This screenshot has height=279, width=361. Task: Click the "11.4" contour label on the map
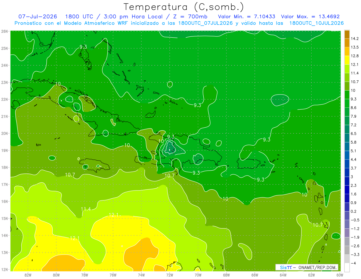point(86,209)
